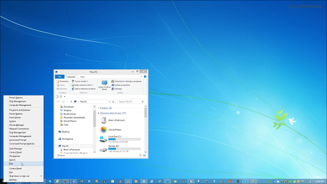Viewport: 327px width, 184px height.
Task: Collapse the Explorer ribbon chevron
Action: point(141,77)
